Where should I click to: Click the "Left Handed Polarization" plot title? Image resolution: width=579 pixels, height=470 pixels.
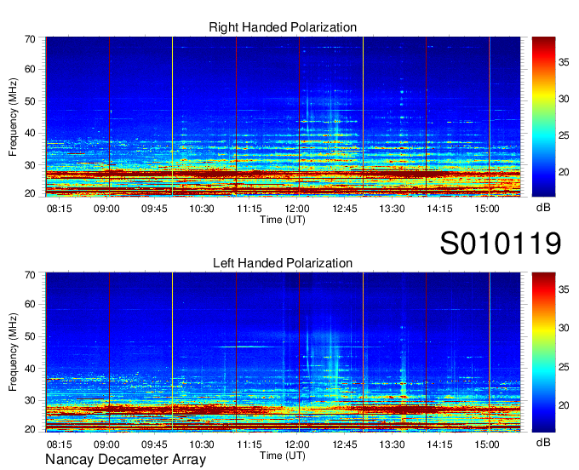(x=283, y=263)
